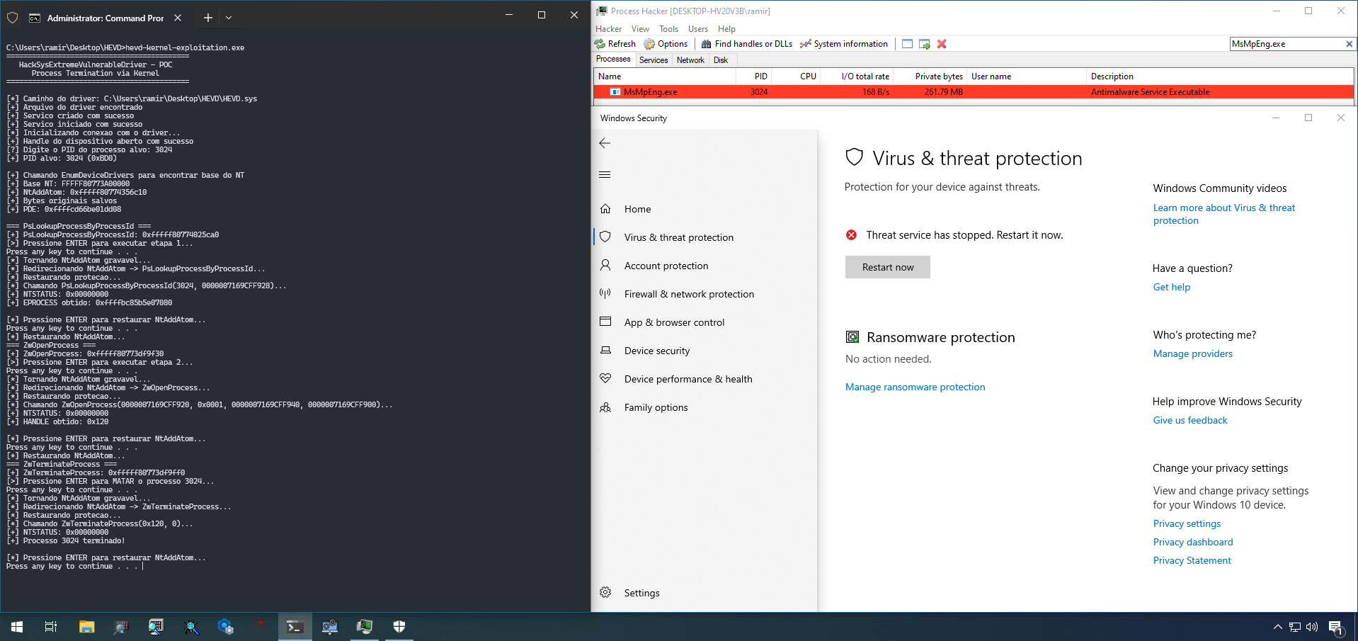Click the Settings gear icon
Viewport: 1358px width, 641px height.
(605, 592)
